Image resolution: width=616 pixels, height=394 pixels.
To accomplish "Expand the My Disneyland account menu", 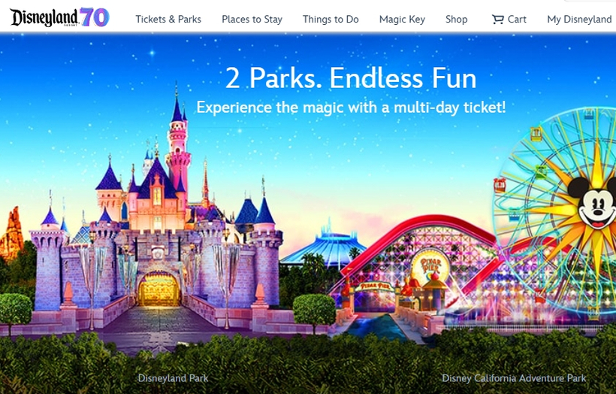I will pos(579,20).
